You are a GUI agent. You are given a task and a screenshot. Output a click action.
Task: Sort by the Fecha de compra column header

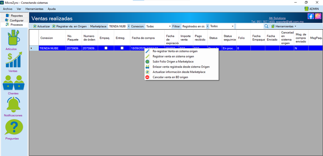coord(147,38)
